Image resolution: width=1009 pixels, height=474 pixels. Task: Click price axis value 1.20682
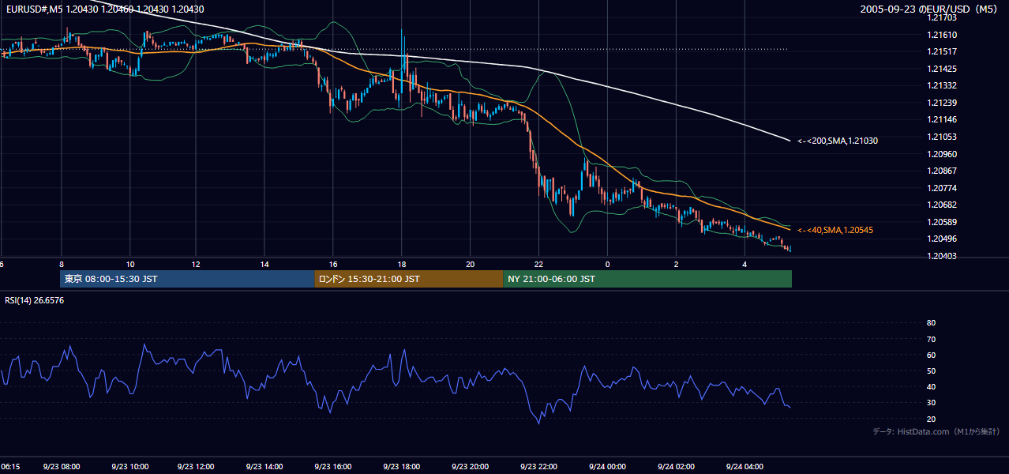pyautogui.click(x=943, y=205)
